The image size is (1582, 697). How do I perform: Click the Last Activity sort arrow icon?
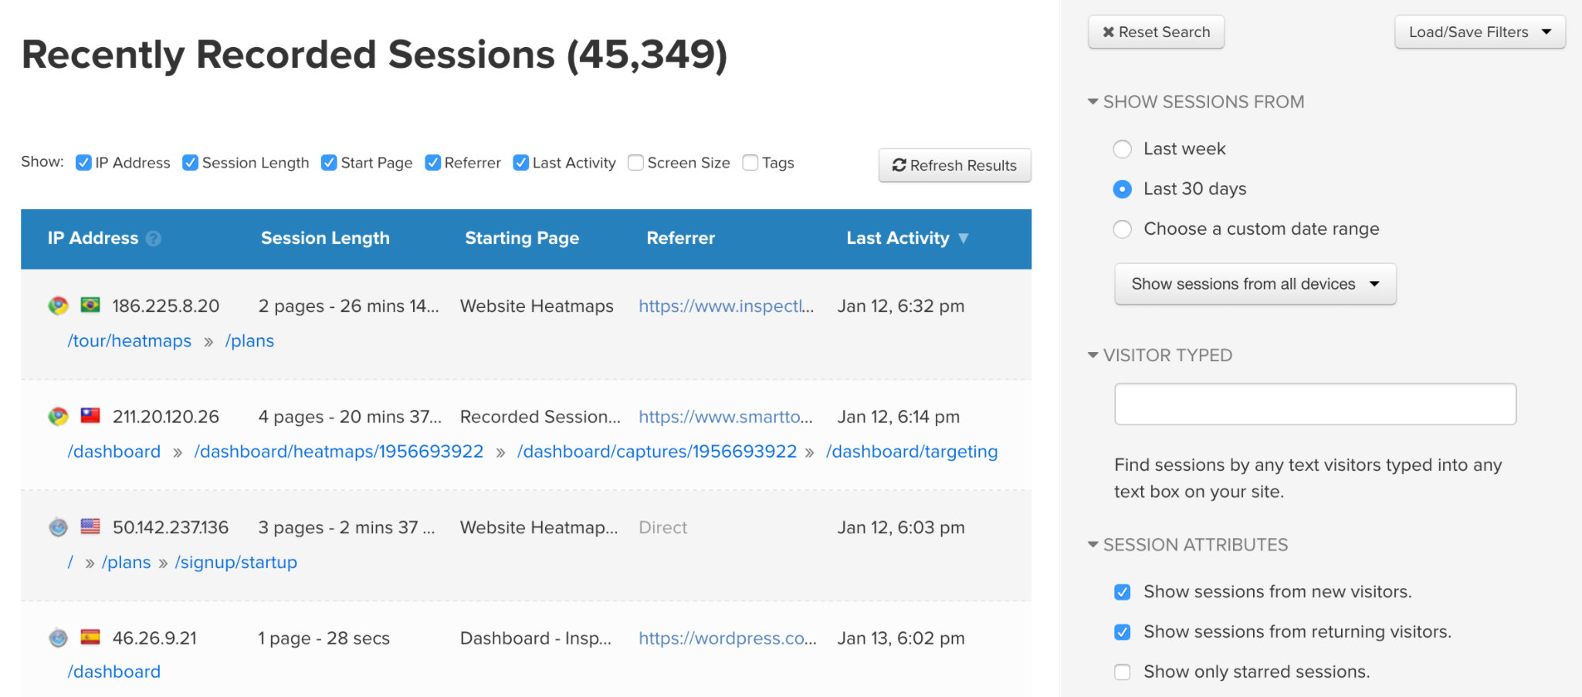pos(963,239)
